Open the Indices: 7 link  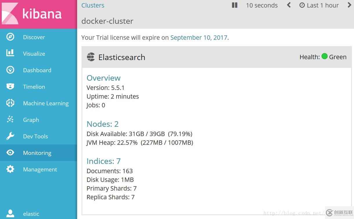tap(104, 161)
